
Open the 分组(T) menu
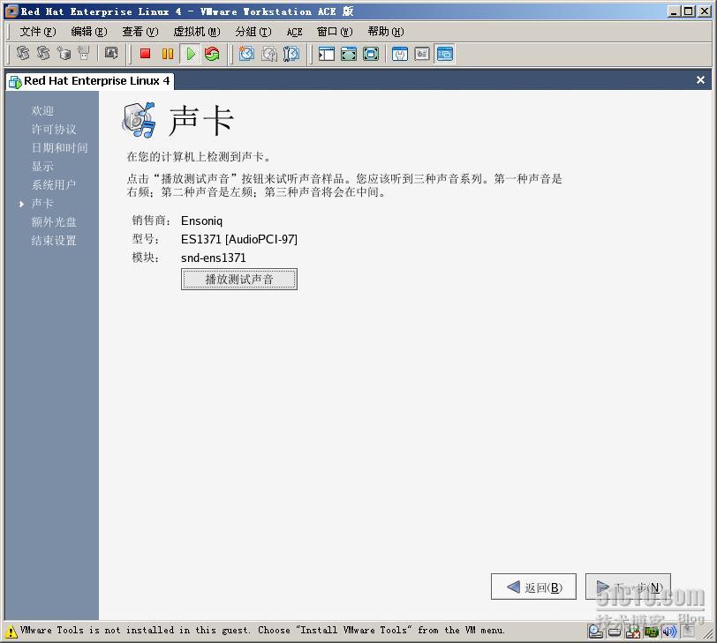253,32
